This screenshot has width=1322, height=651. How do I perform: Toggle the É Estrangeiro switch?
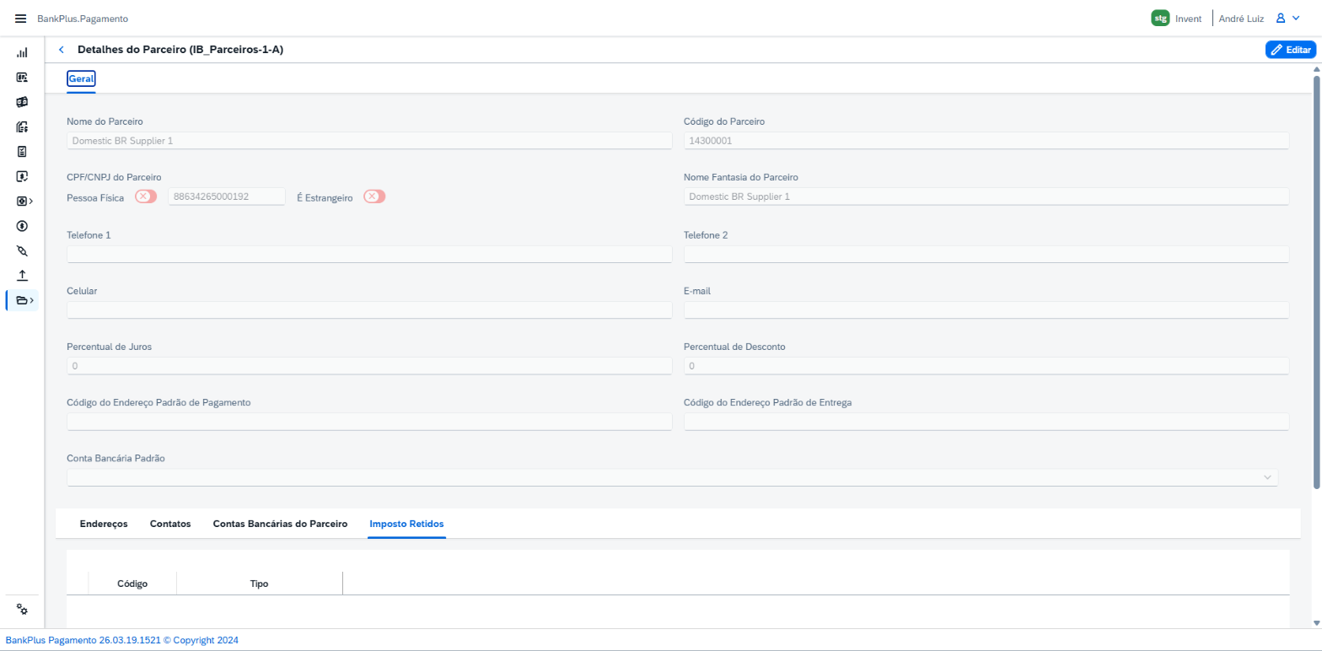(x=374, y=196)
